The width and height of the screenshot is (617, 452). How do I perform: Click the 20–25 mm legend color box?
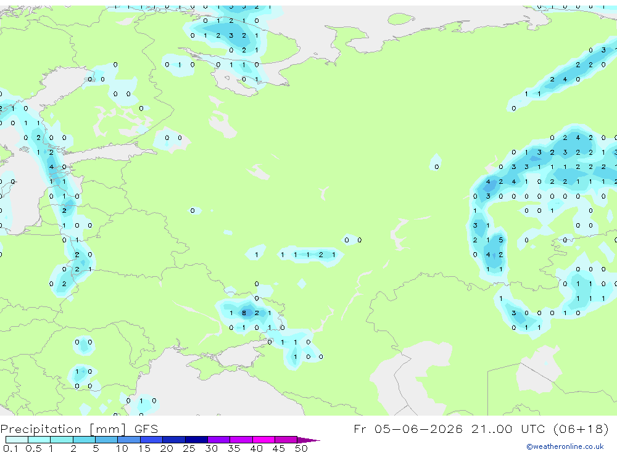[174, 440]
